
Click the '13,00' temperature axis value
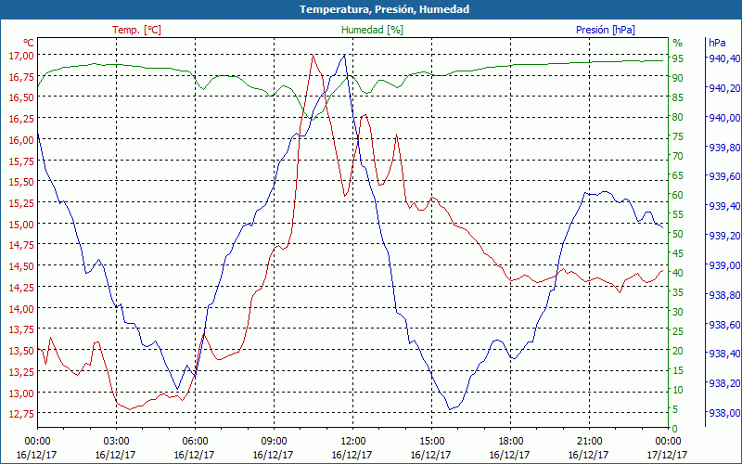[x=21, y=393]
